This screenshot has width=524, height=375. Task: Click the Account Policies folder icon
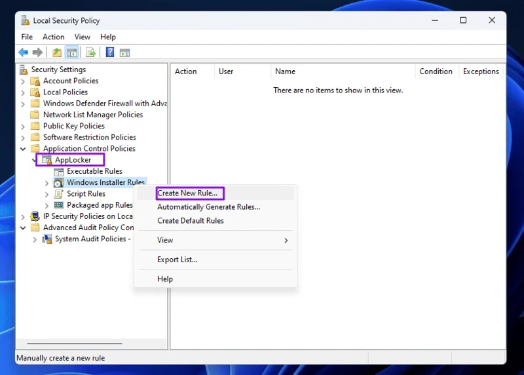[35, 81]
